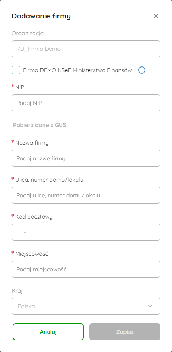Viewport: 172px width, 352px height.
Task: Click the chevron arrow in the Kraj field
Action: coord(150,306)
